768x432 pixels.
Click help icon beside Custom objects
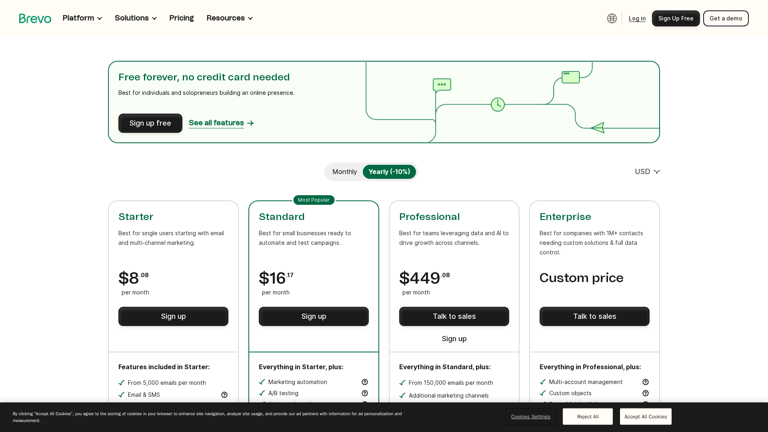coord(645,393)
